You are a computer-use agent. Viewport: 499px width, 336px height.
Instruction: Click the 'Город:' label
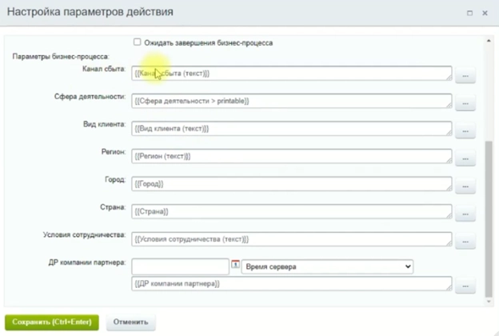tap(115, 180)
